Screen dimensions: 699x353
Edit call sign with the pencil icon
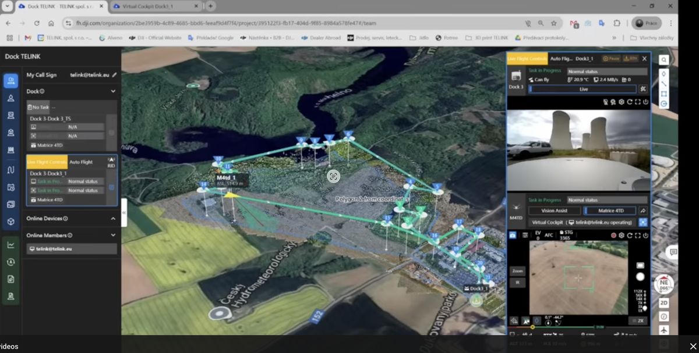pos(115,75)
